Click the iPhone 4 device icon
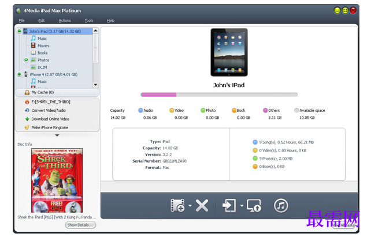Viewport: 371px width, 237px height. pyautogui.click(x=26, y=74)
